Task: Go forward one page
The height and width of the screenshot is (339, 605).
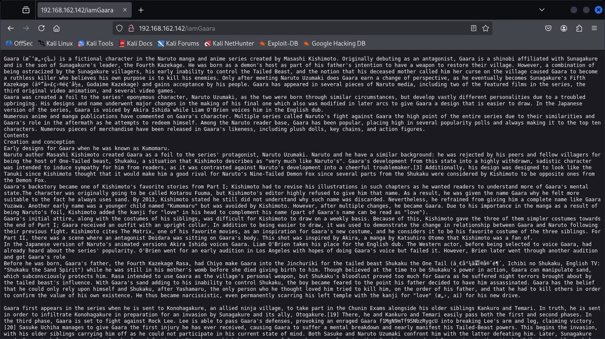Action: click(x=26, y=28)
